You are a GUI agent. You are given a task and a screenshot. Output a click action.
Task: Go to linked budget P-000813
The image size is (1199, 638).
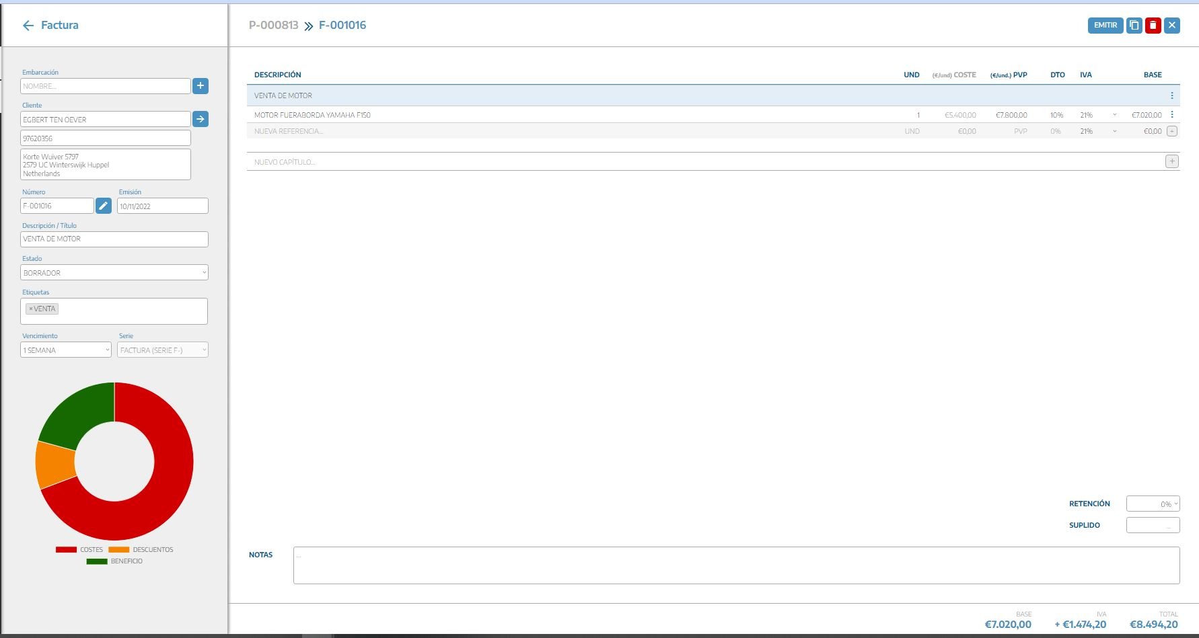click(273, 26)
